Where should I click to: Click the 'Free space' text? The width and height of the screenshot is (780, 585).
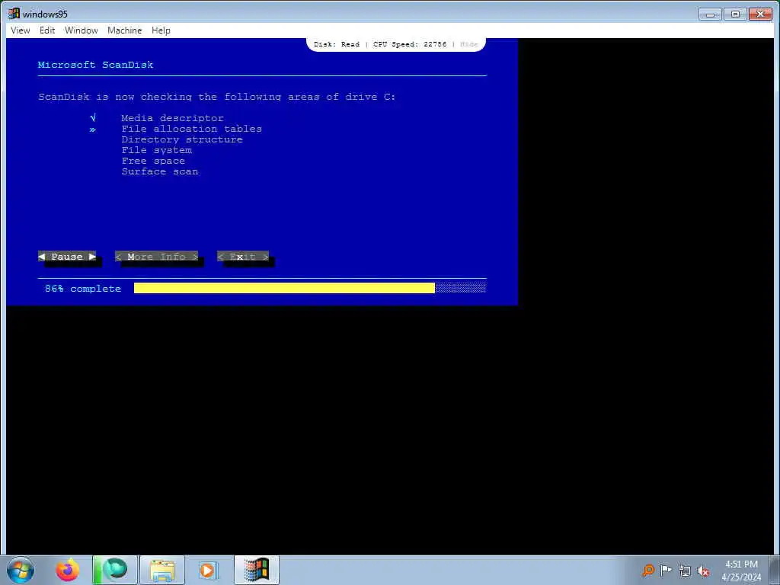pyautogui.click(x=153, y=161)
